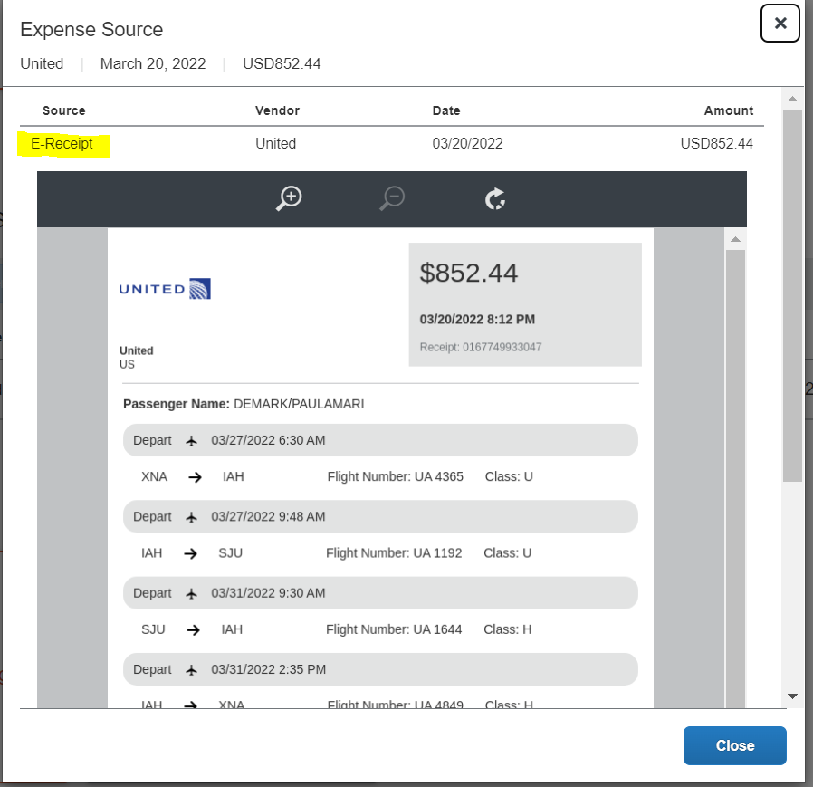
Task: Select the highlighted E-Receipt source
Action: 62,144
